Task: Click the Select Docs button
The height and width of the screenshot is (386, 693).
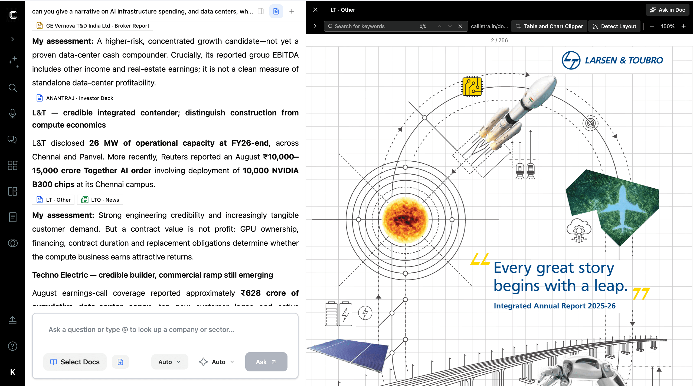Action: pyautogui.click(x=75, y=362)
